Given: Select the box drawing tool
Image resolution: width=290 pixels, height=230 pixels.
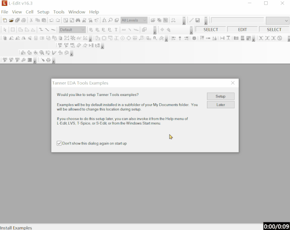Looking at the screenshot, I should tap(13, 30).
